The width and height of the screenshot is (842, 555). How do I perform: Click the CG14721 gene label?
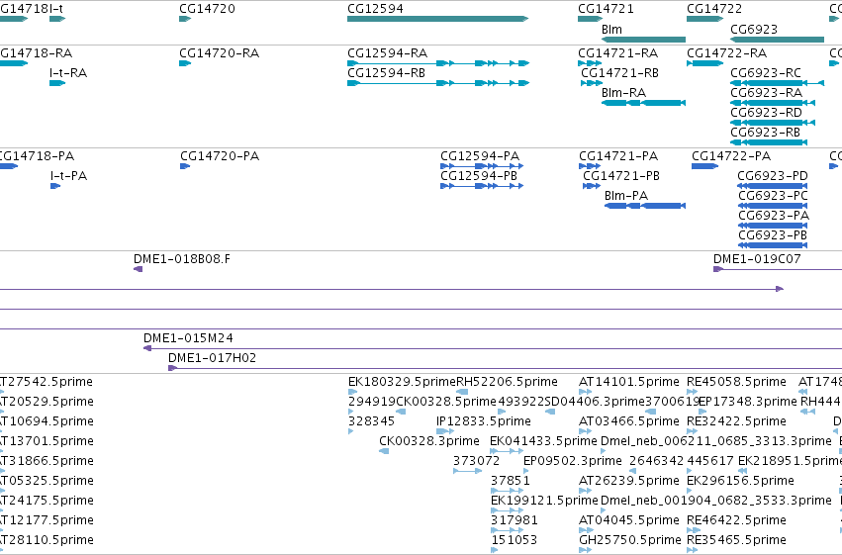[606, 9]
